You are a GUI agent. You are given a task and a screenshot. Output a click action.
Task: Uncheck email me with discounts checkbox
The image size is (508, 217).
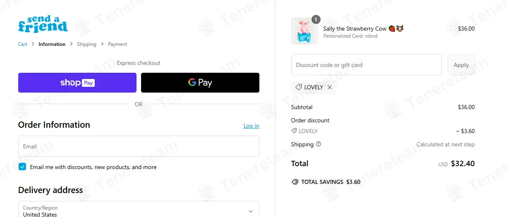pyautogui.click(x=22, y=167)
